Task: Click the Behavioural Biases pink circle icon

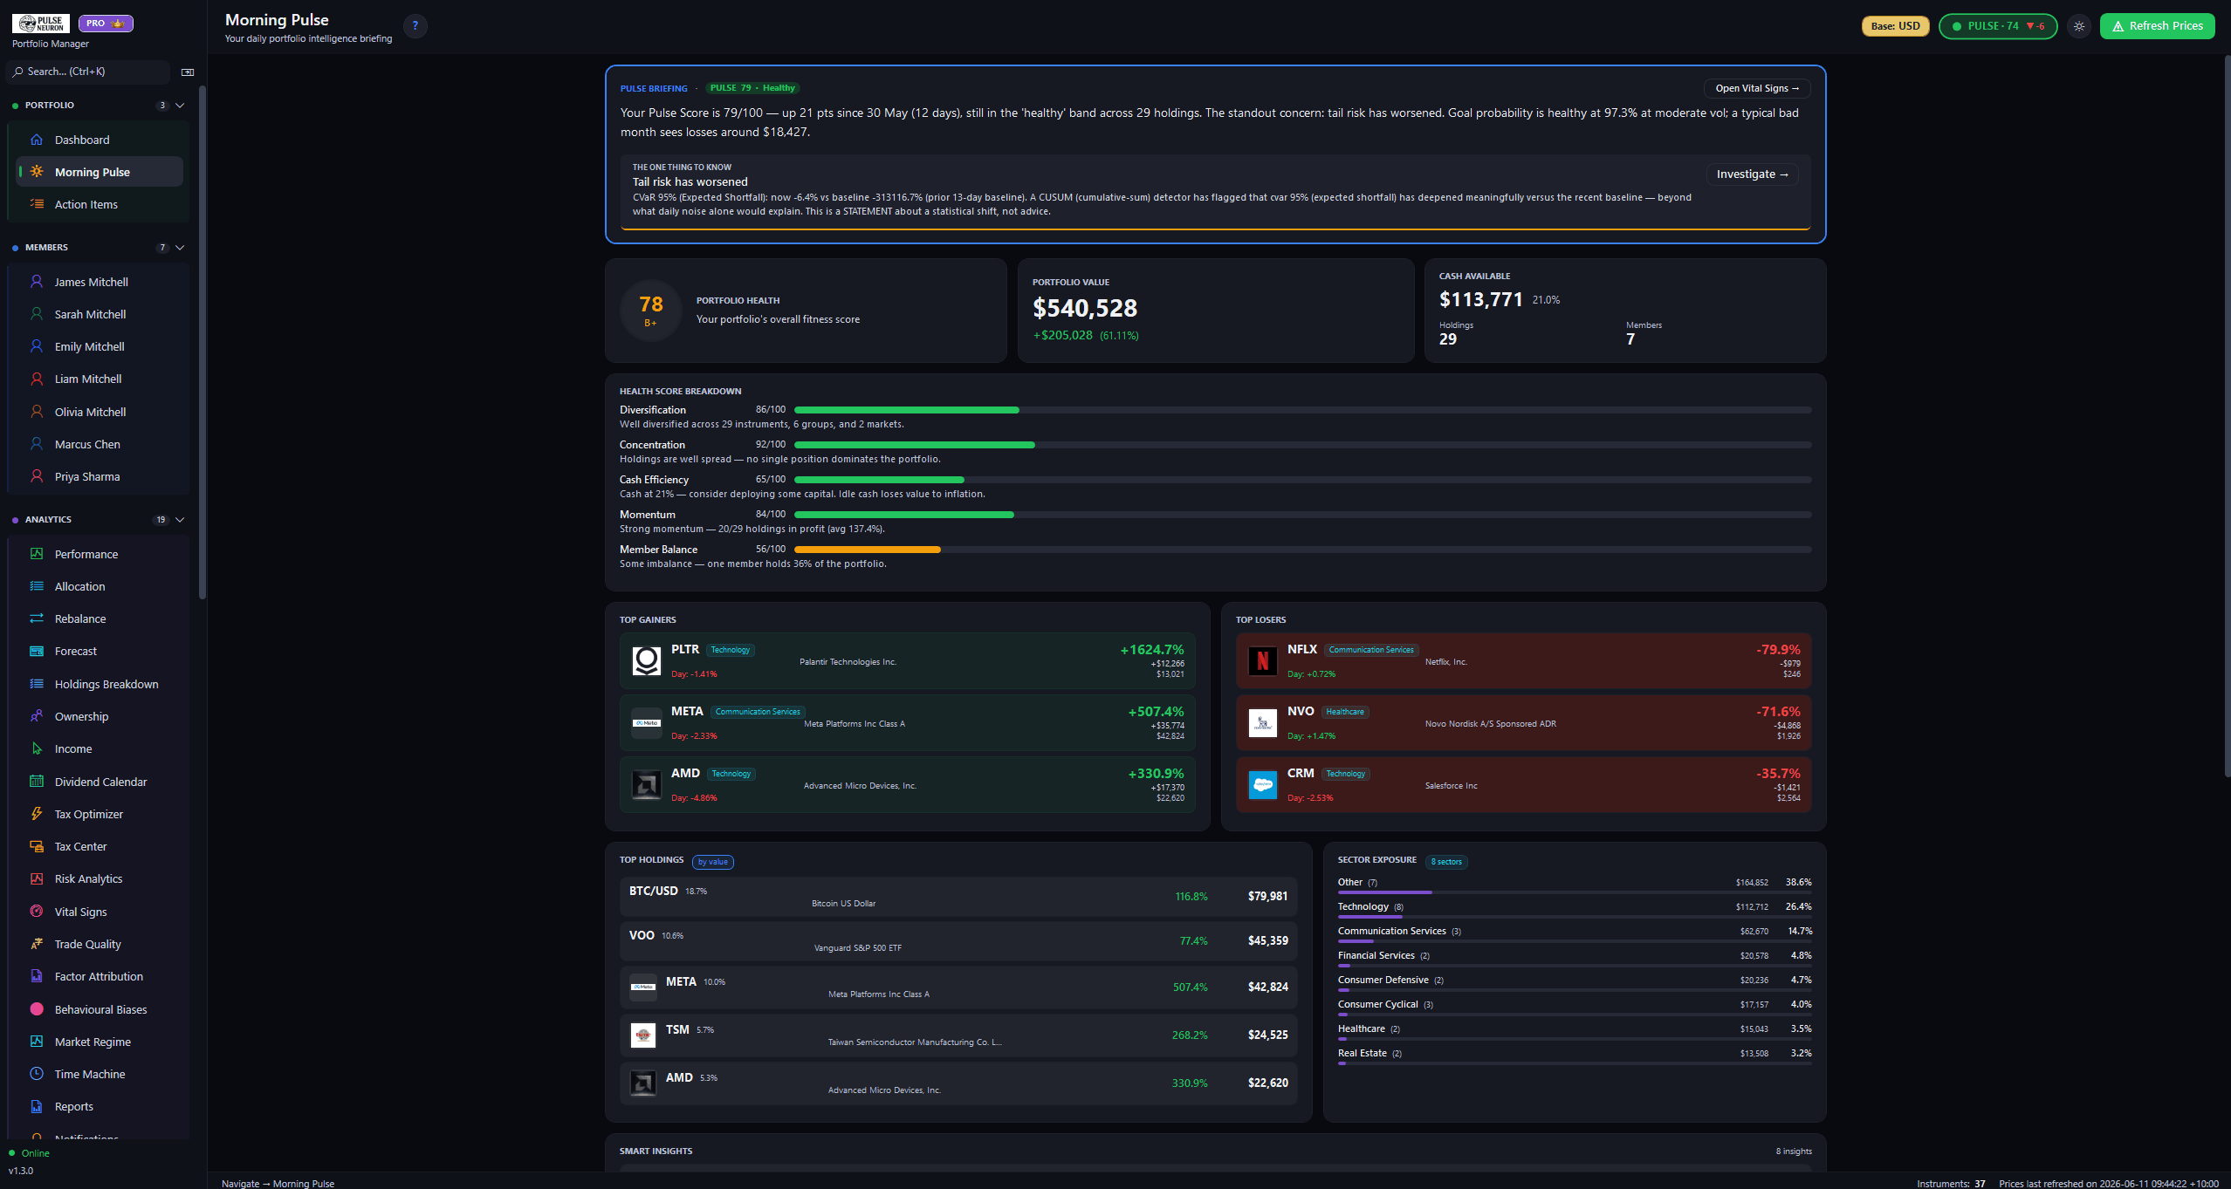Action: [37, 1009]
